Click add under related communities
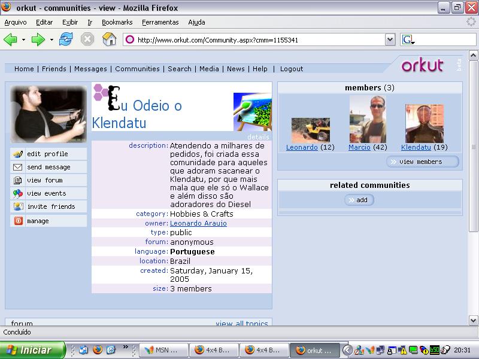 click(x=359, y=200)
